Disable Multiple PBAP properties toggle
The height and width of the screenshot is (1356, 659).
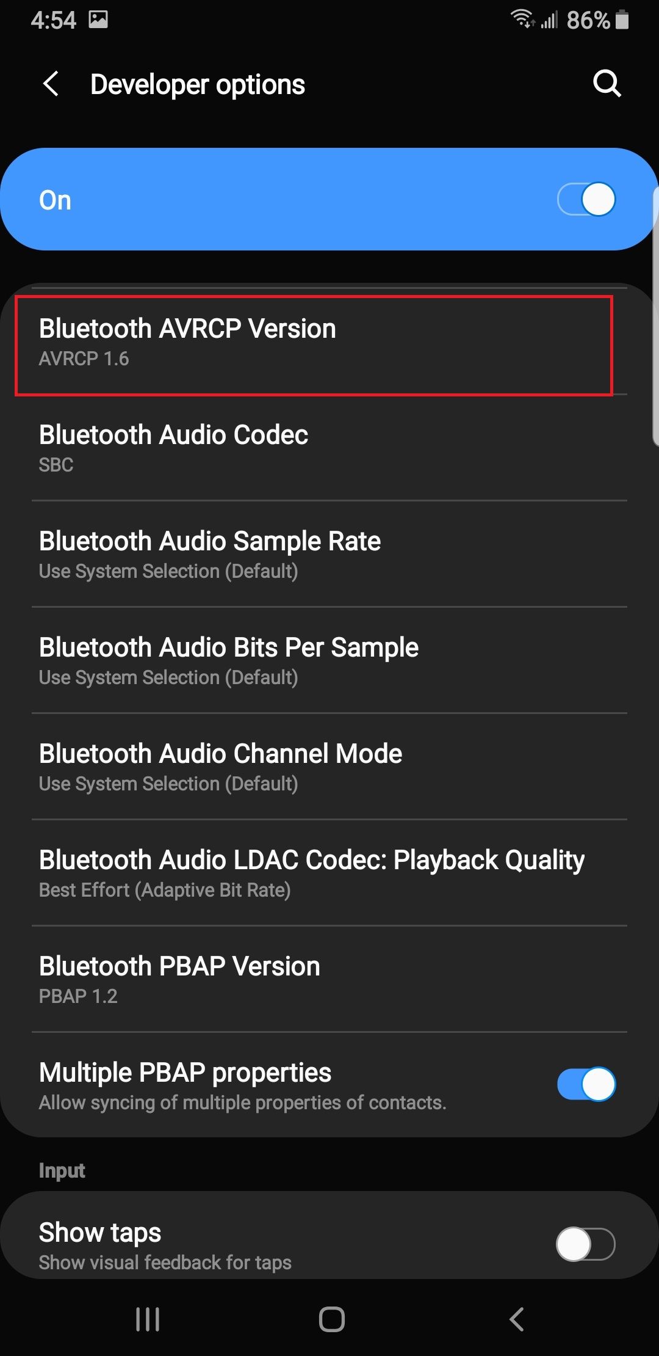[586, 1084]
